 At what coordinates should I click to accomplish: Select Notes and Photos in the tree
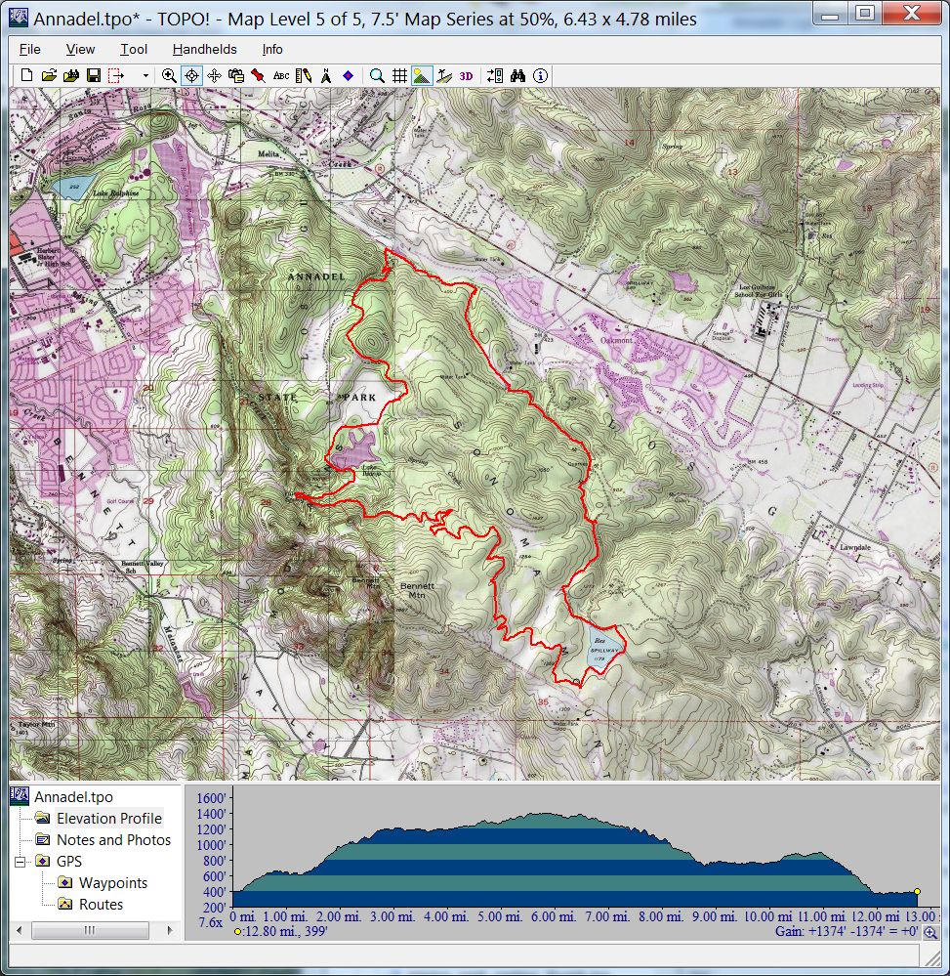[x=113, y=840]
